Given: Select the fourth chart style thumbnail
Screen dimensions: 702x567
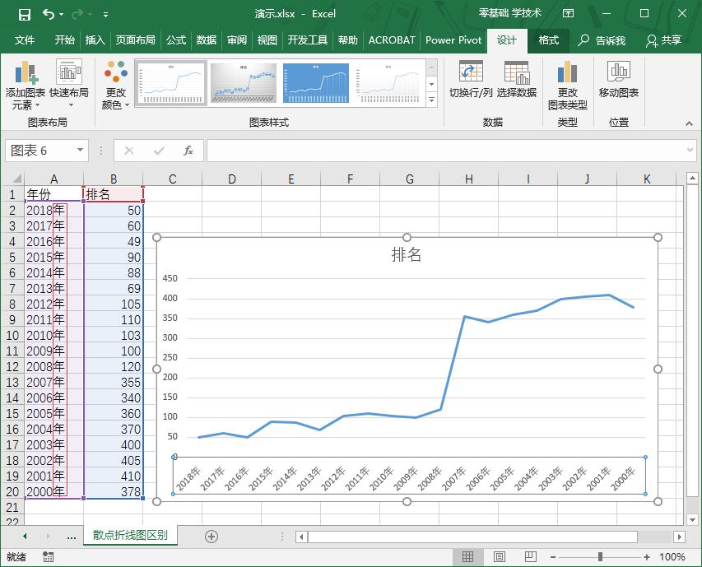Looking at the screenshot, I should pyautogui.click(x=388, y=83).
